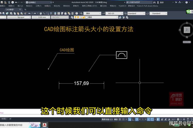Open the Tool Palettes icon
The width and height of the screenshot is (193, 128).
pos(62,13)
